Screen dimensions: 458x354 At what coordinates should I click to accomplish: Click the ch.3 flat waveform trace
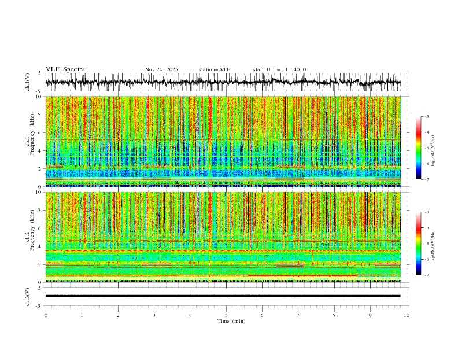coord(223,296)
